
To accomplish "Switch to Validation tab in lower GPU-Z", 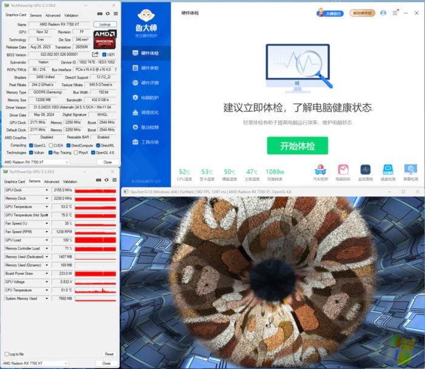I will pyautogui.click(x=70, y=181).
